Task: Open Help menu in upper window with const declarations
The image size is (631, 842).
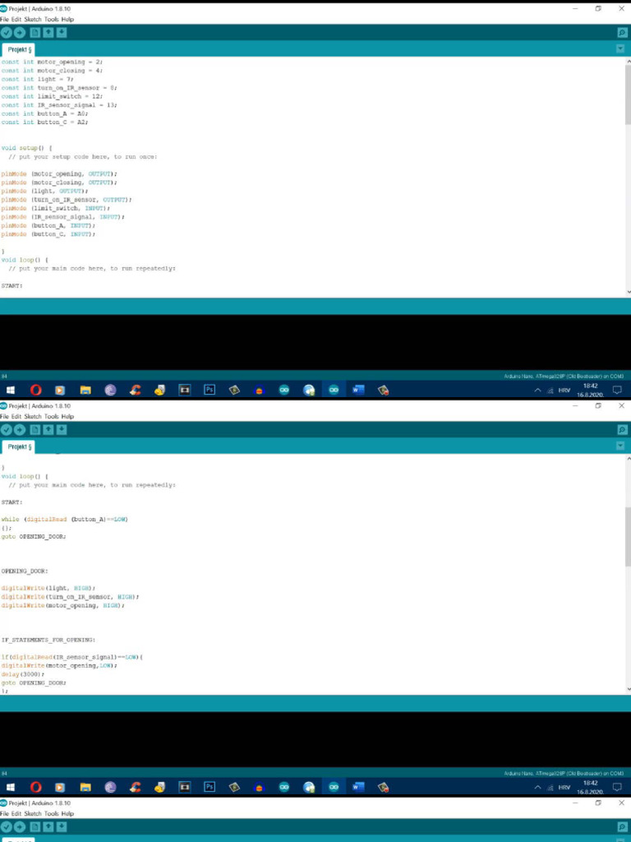Action: click(67, 20)
